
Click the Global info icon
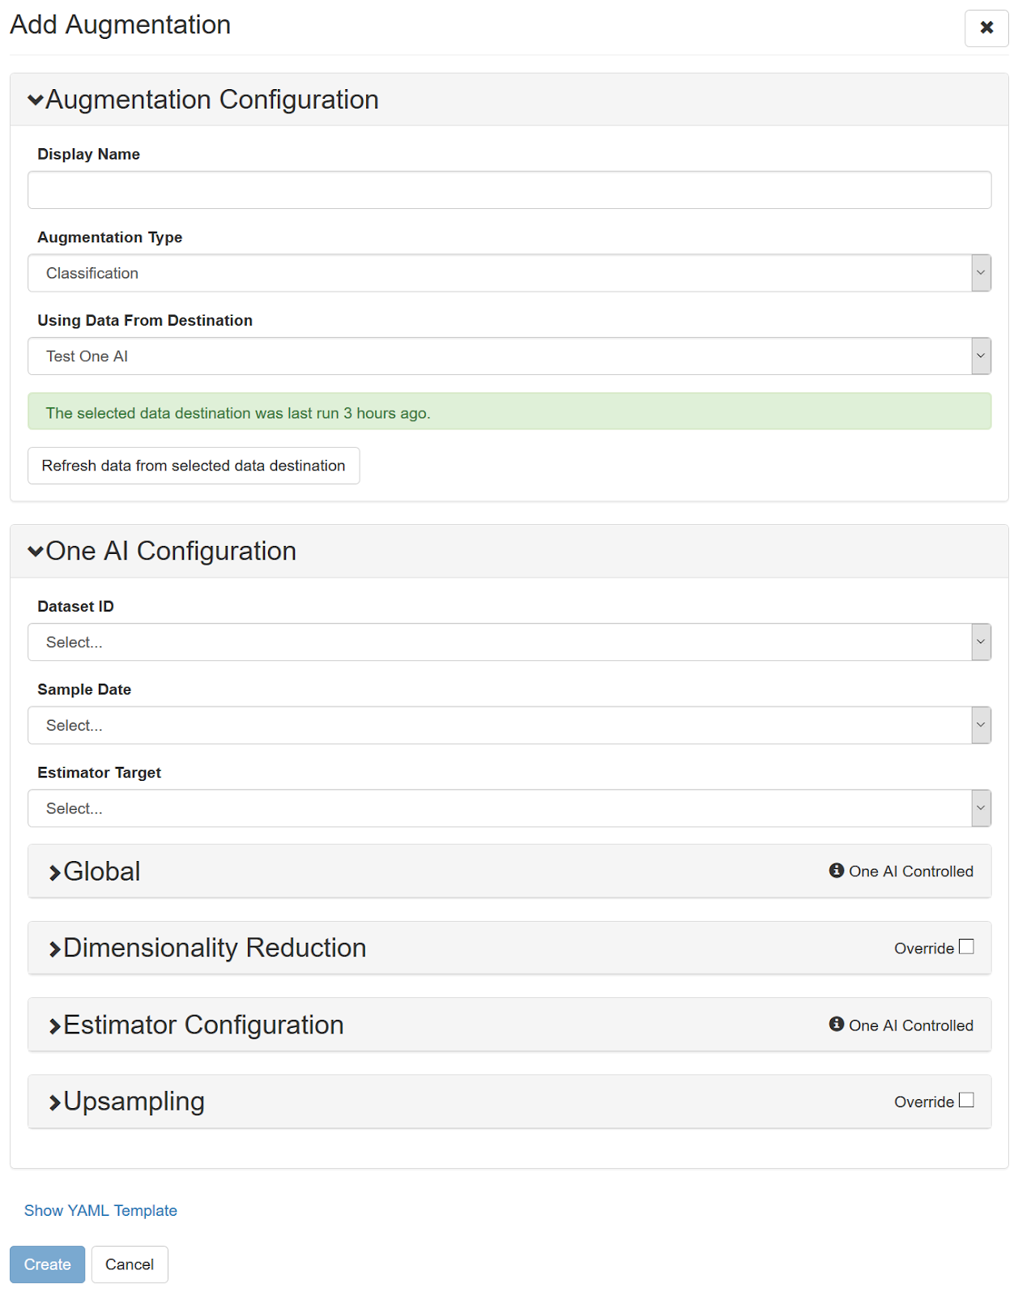tap(837, 871)
